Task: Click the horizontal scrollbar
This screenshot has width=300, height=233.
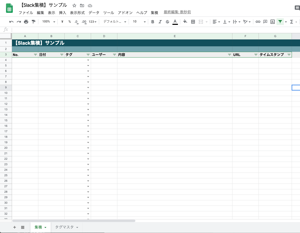Action: click(74, 221)
